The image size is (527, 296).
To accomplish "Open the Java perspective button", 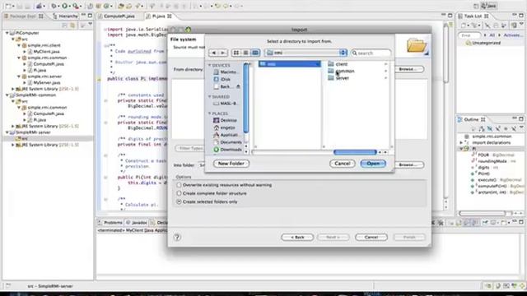I will coord(489,6).
